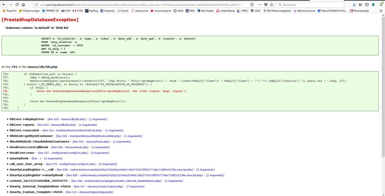
Task: Open the OVH bookmark
Action: tap(66, 11)
